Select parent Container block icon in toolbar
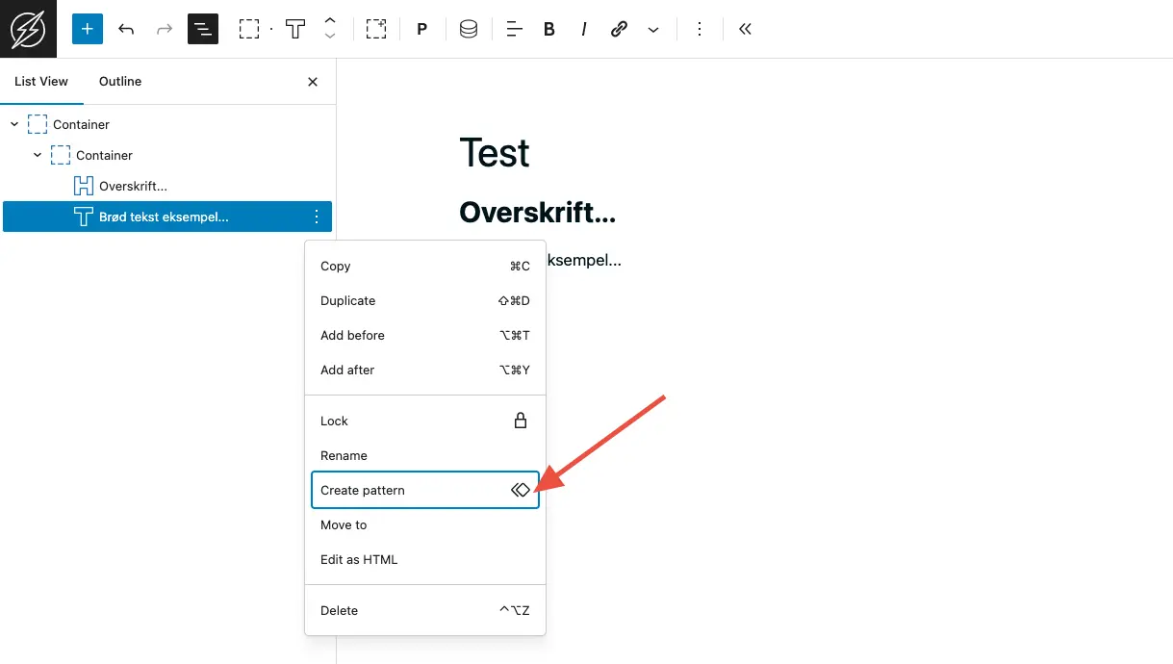 click(x=249, y=29)
